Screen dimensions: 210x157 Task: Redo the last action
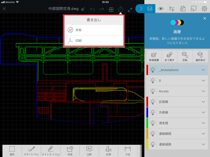[101, 9]
